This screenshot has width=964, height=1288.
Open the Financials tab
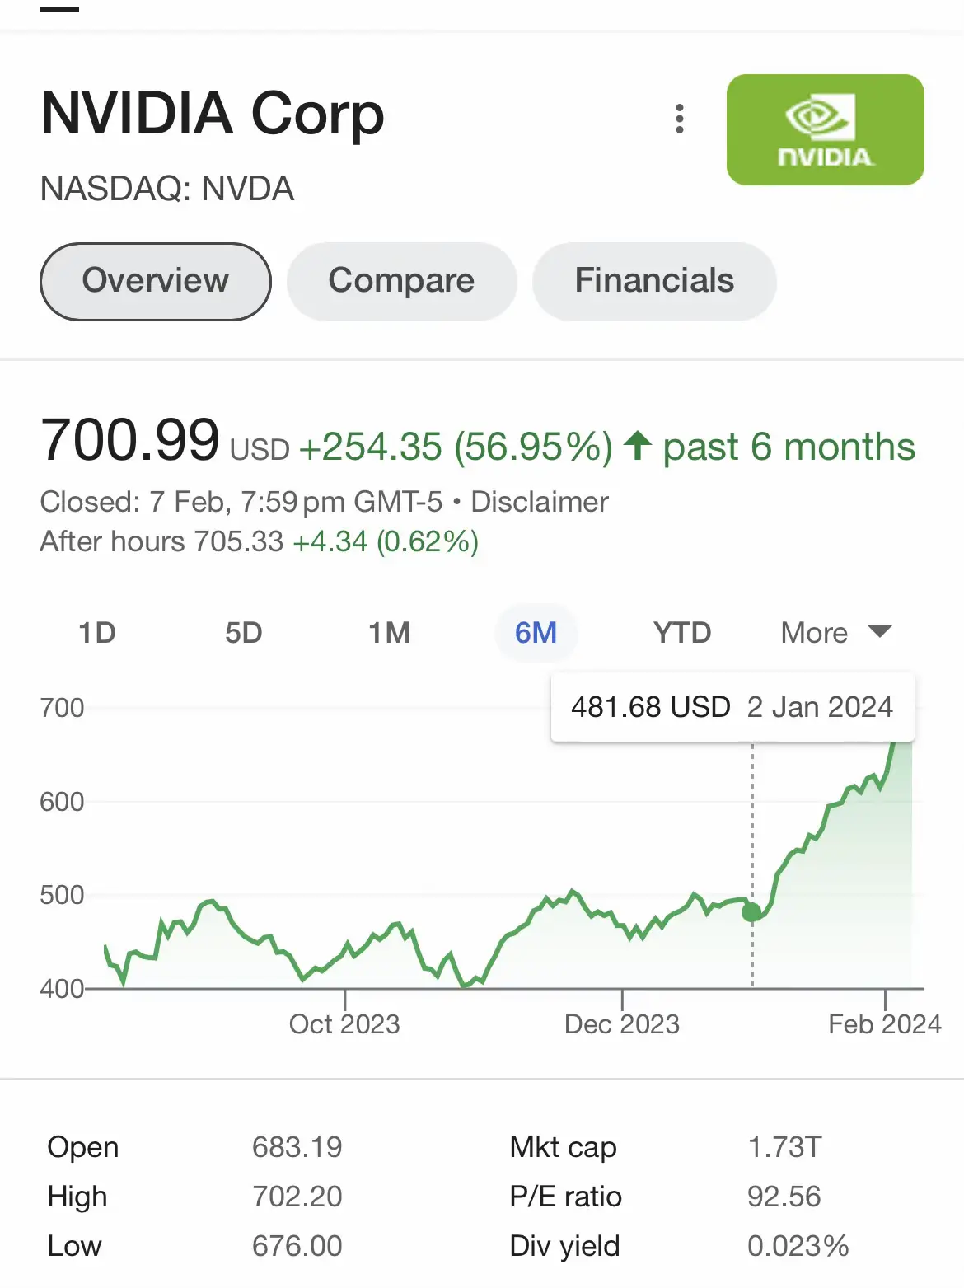(654, 281)
